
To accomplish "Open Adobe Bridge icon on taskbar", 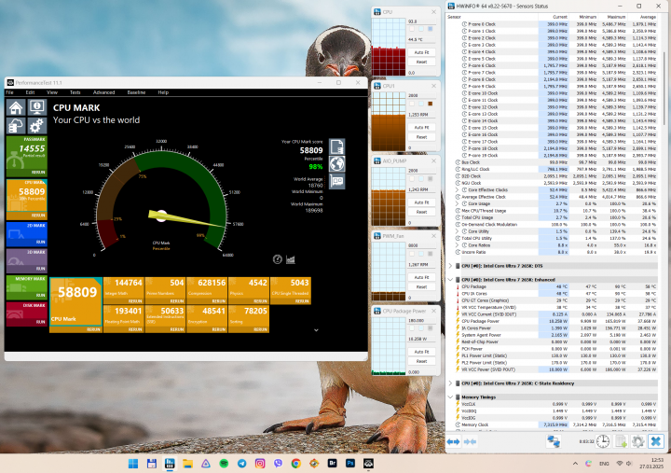I will [333, 463].
